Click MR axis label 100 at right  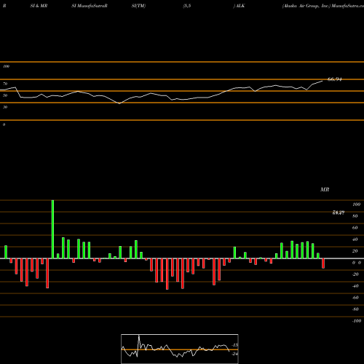357,205
